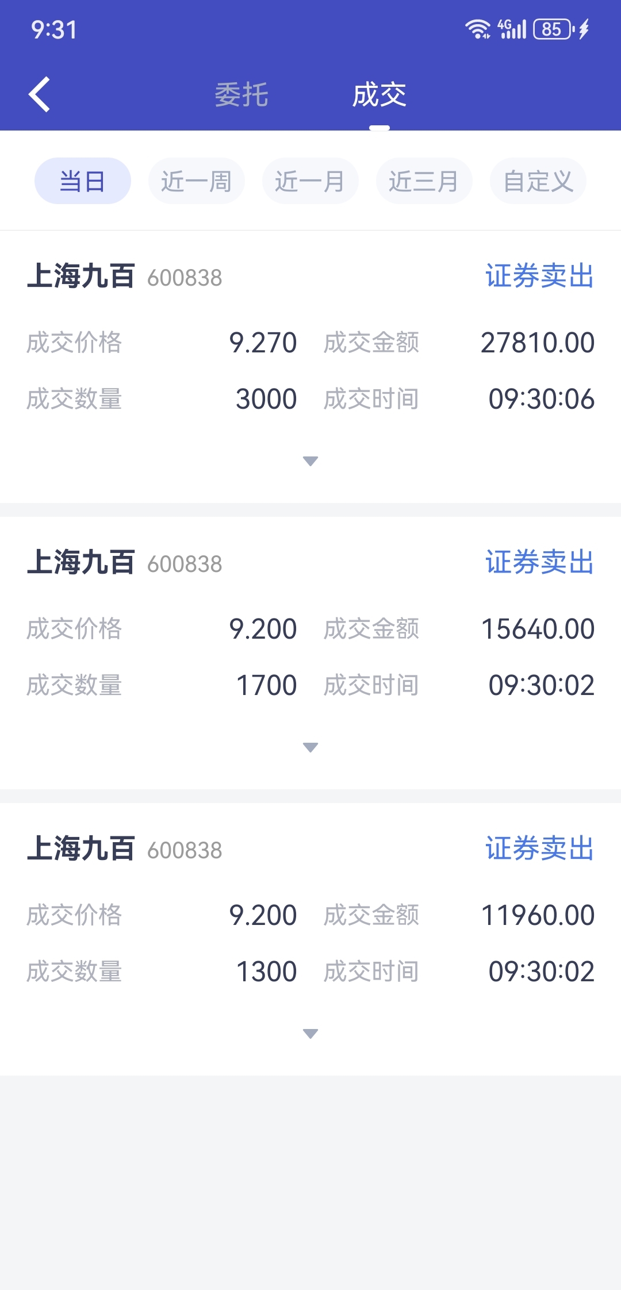Open the 自定义 custom date range
Image resolution: width=621 pixels, height=1290 pixels.
[538, 181]
